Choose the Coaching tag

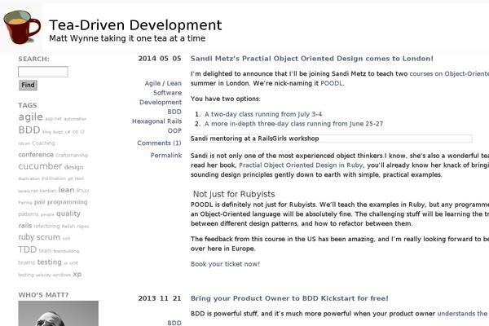pyautogui.click(x=43, y=143)
